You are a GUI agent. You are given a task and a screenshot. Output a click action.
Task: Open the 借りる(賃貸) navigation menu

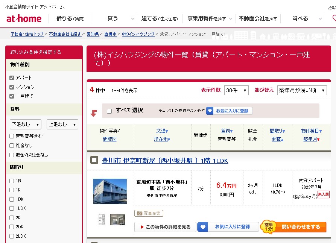pos(70,18)
